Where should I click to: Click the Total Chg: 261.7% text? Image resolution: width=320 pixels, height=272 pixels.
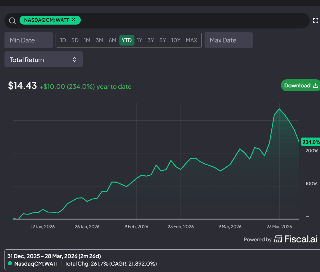pyautogui.click(x=87, y=264)
